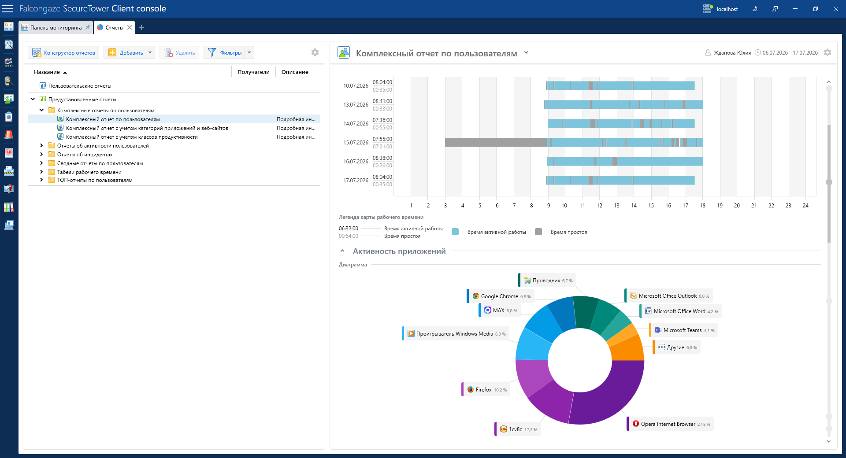Open the sidebar search magnifier icon
Screen dimensions: 846x458
click(9, 44)
